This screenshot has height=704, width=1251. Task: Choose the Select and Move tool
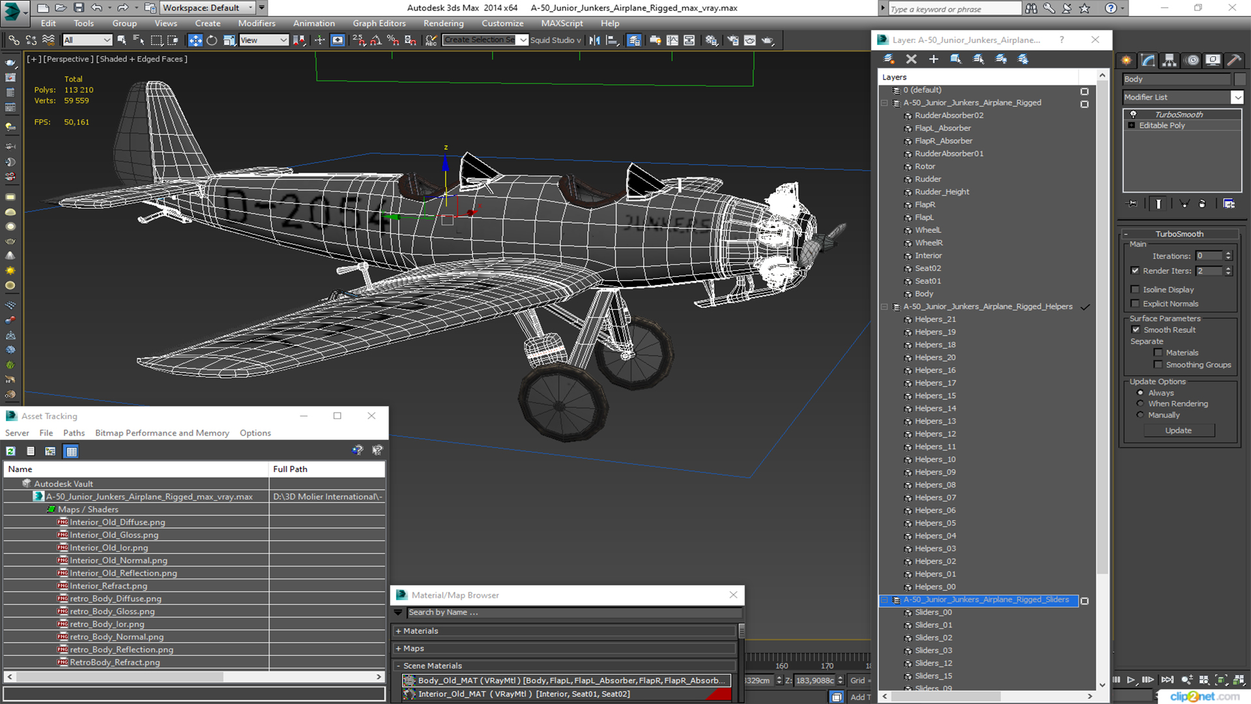[x=195, y=40]
